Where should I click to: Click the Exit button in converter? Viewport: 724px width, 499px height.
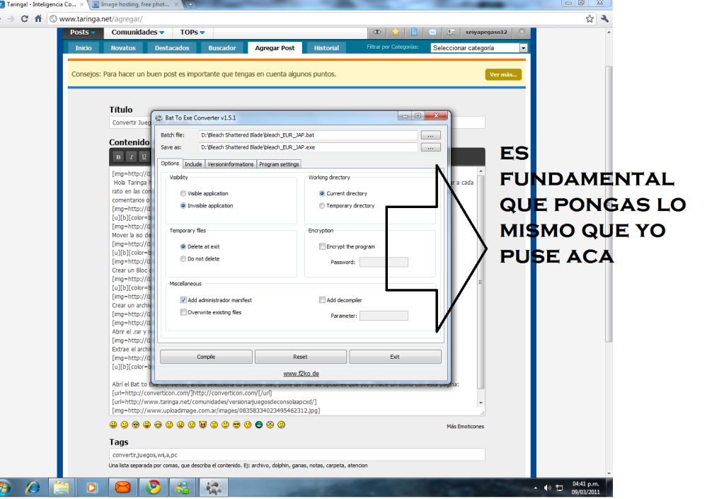(x=395, y=357)
